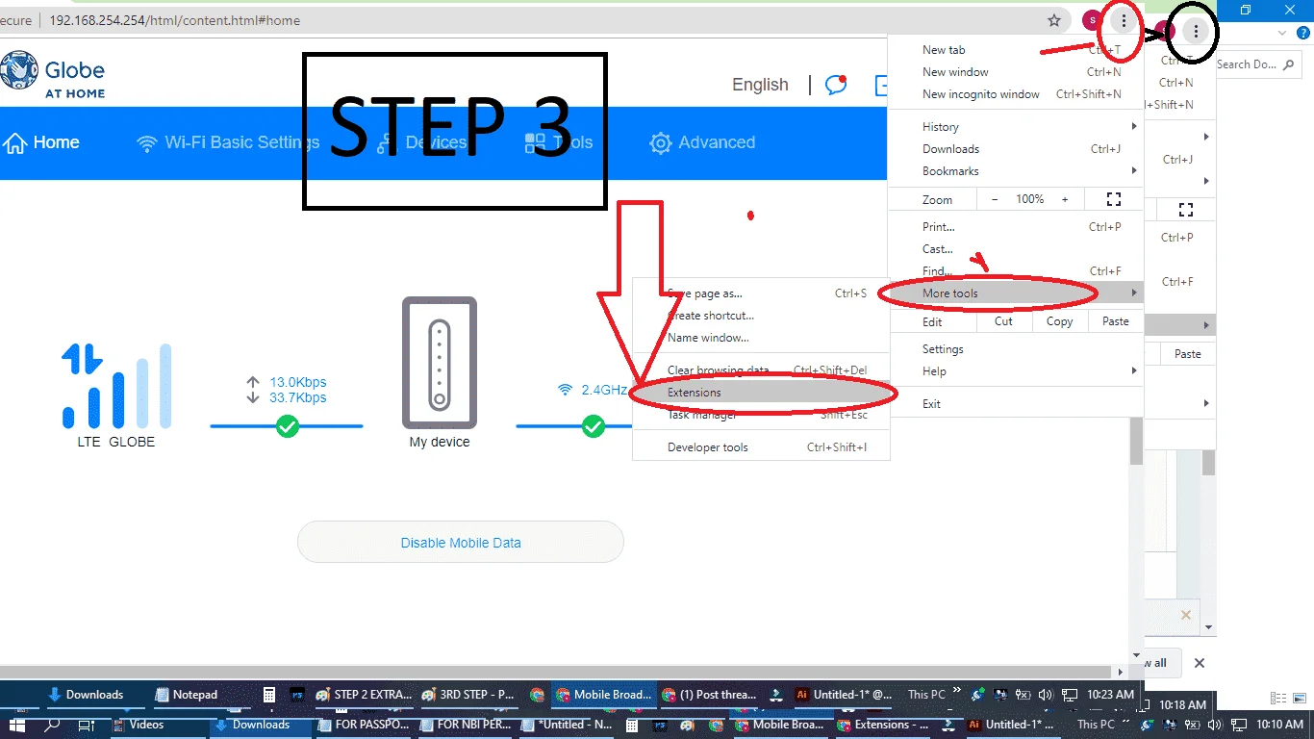Open Task View on the bottom taskbar
The width and height of the screenshot is (1314, 739).
pyautogui.click(x=86, y=725)
